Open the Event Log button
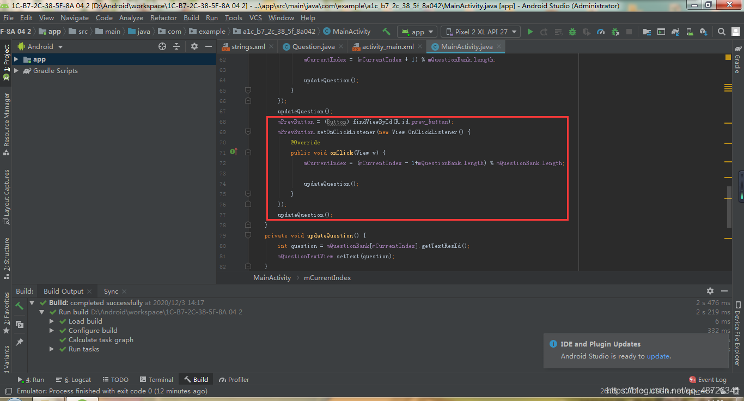 coord(708,380)
